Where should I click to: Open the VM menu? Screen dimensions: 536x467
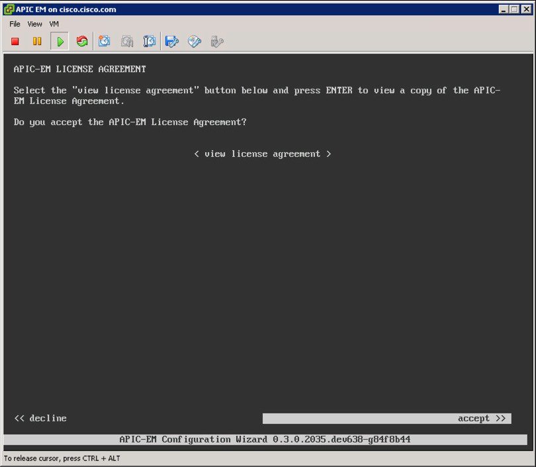(x=54, y=24)
